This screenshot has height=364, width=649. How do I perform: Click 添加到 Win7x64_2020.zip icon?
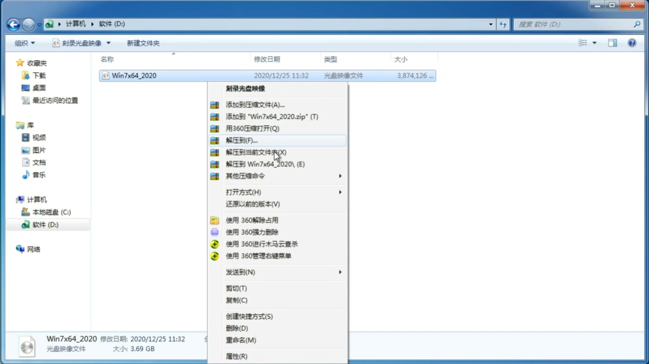[215, 116]
